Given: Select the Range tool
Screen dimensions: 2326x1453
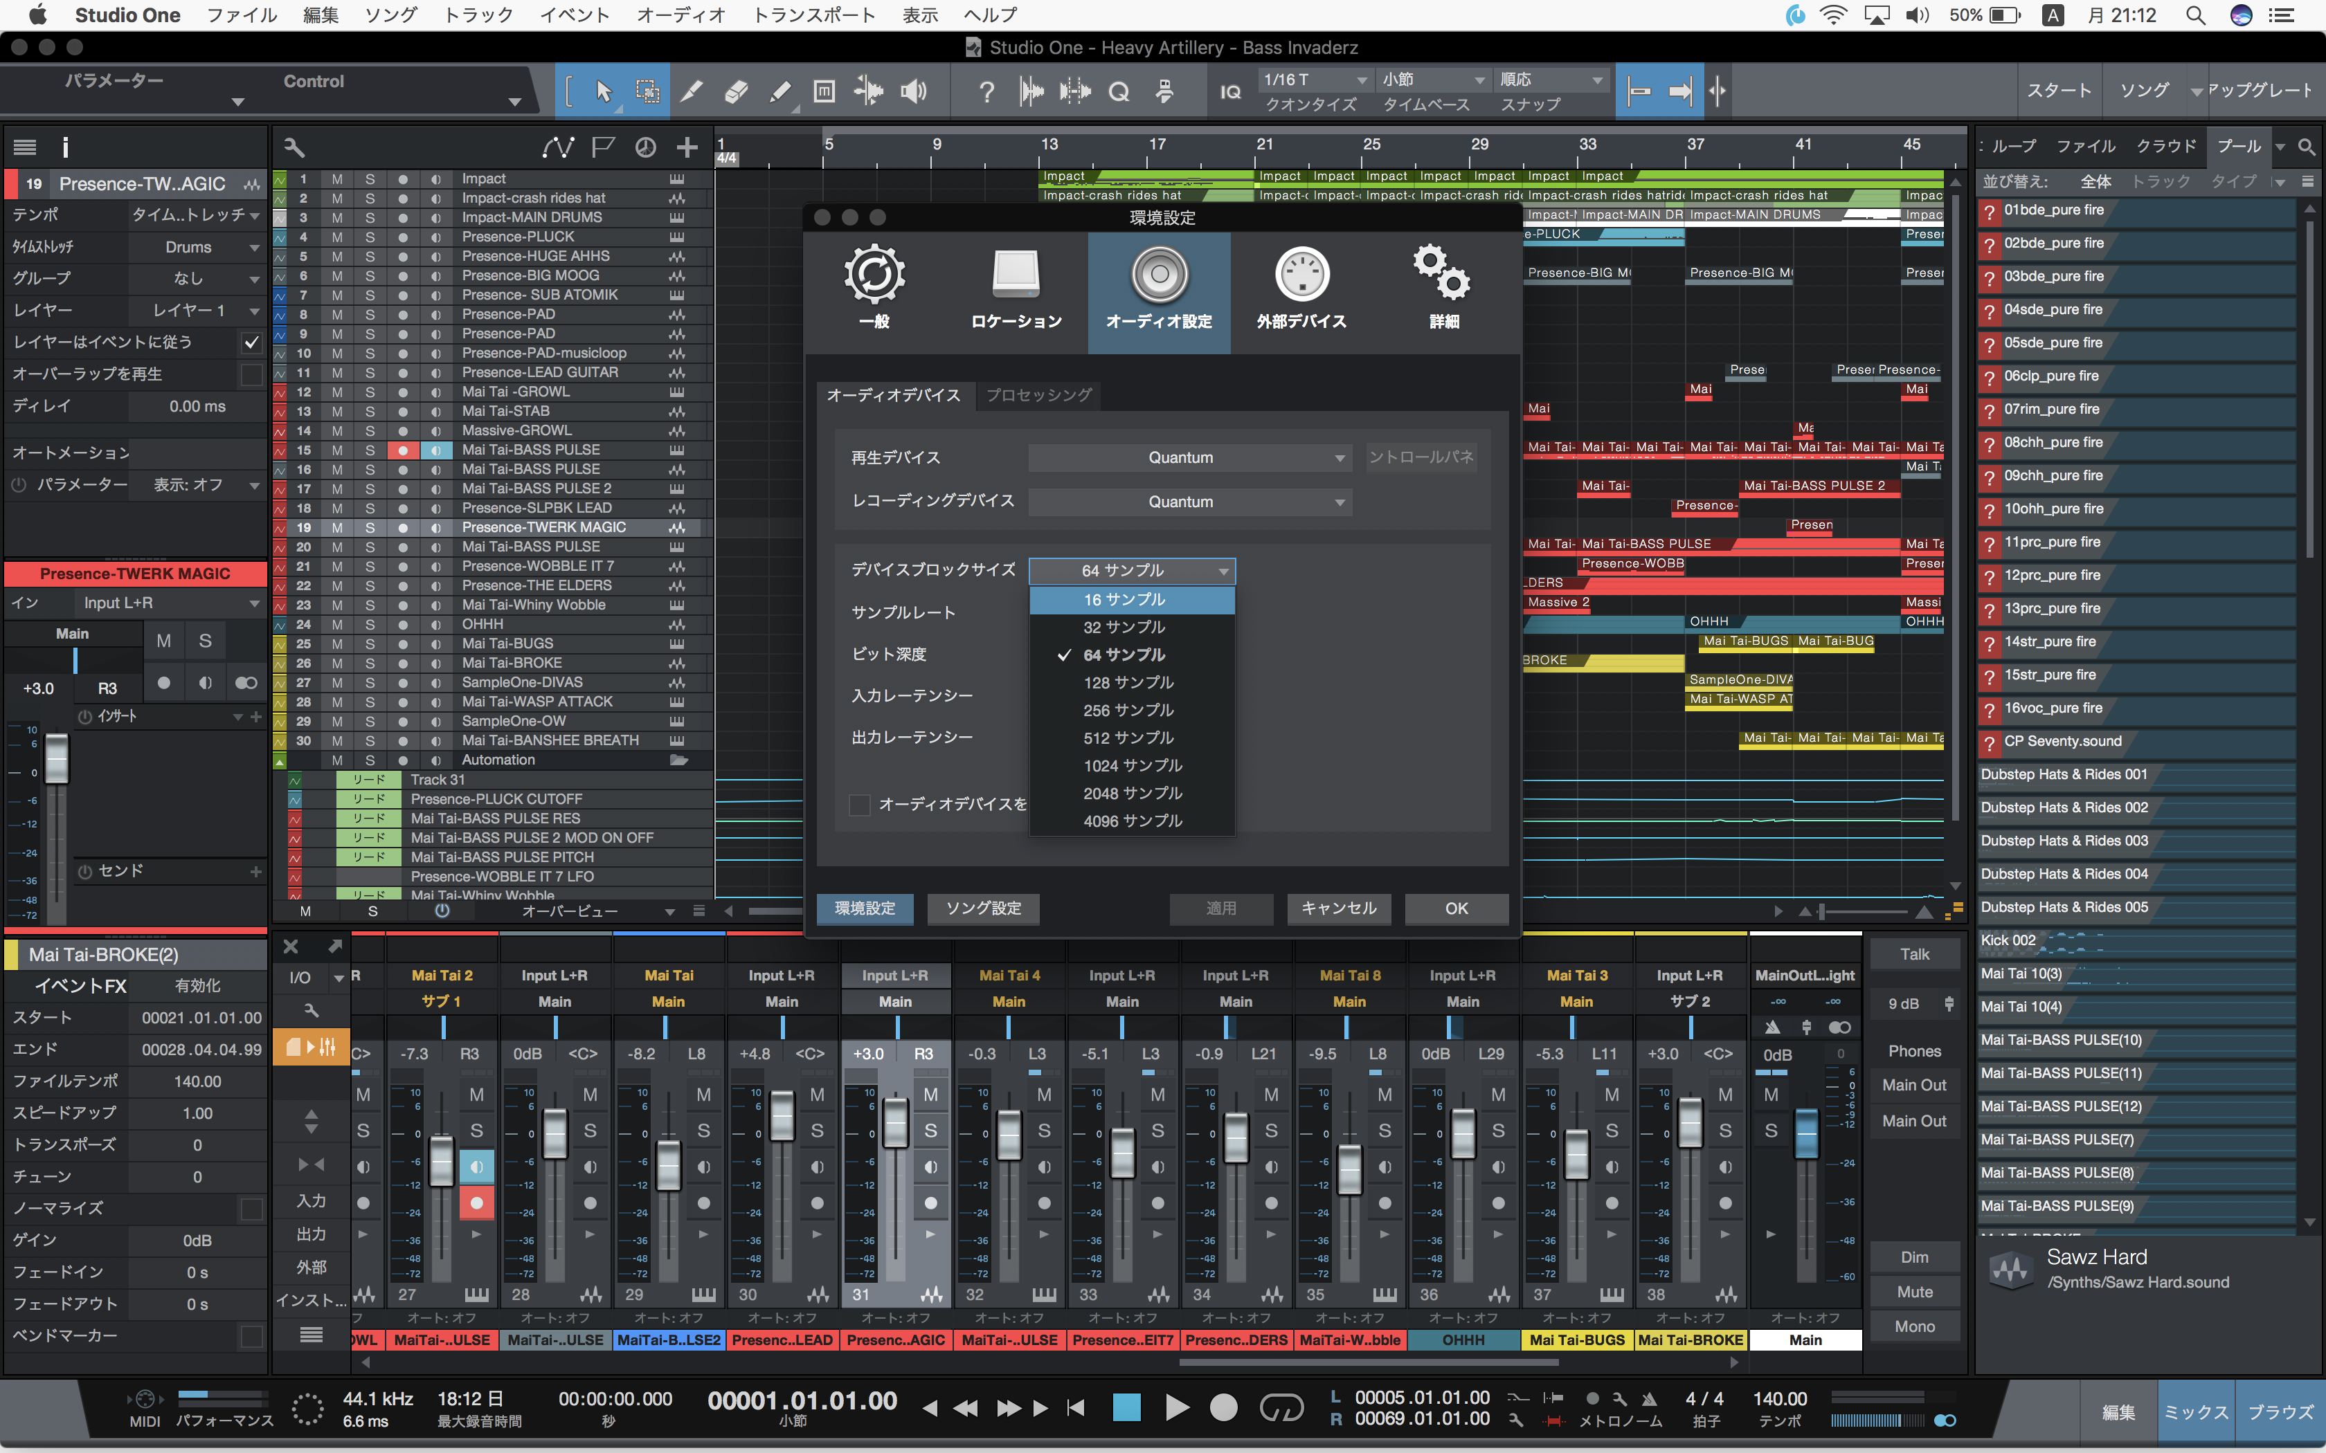Looking at the screenshot, I should [x=648, y=91].
